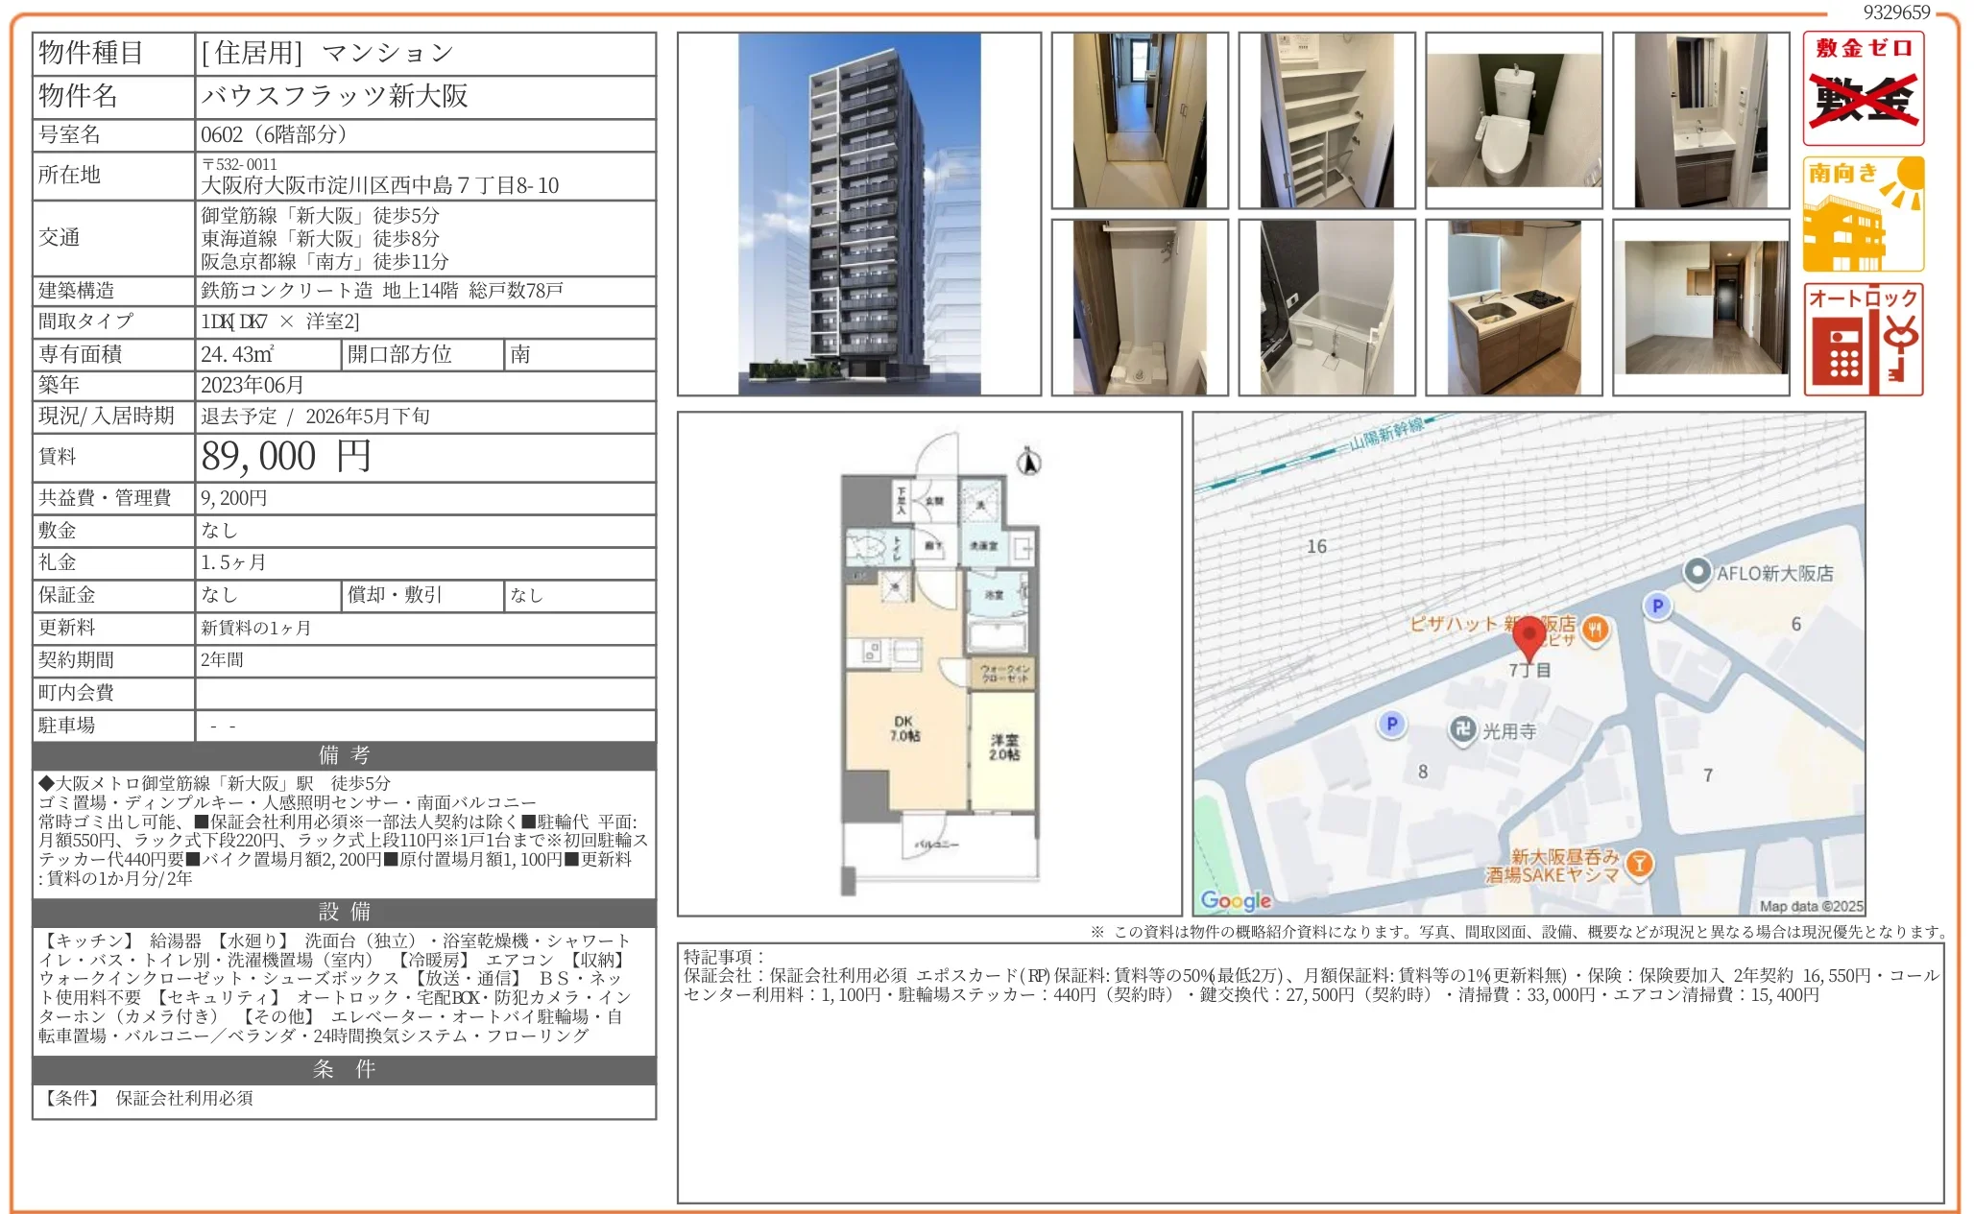Click the 備考 section header bar
This screenshot has height=1214, width=1974.
point(344,755)
